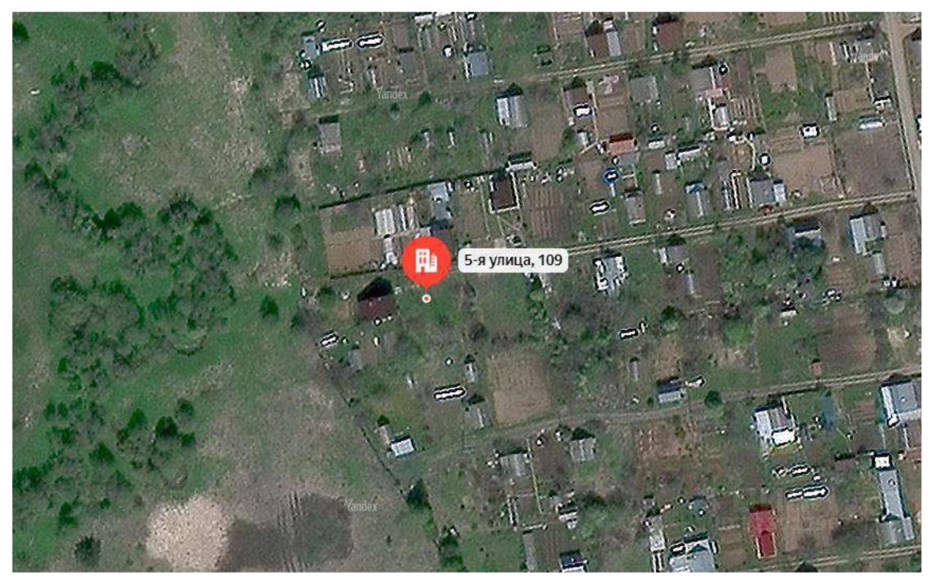Click the Yandex watermark near the top houses

pyautogui.click(x=392, y=94)
